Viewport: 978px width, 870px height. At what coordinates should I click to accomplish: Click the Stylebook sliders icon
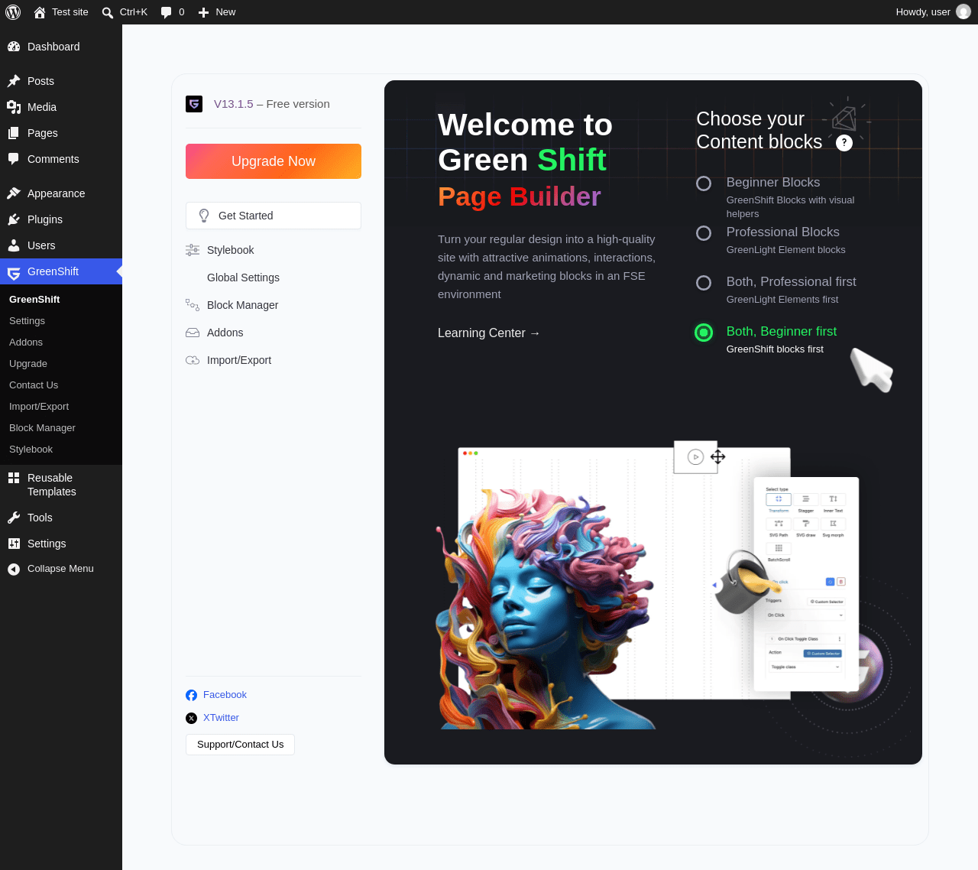[193, 250]
